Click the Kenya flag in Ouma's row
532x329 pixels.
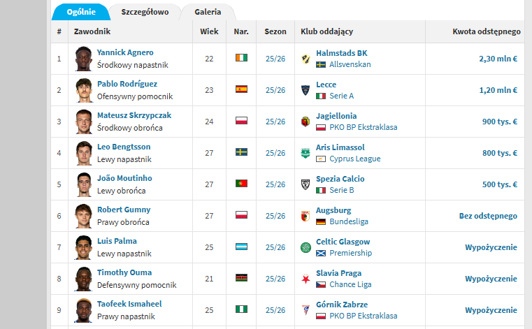click(x=242, y=278)
